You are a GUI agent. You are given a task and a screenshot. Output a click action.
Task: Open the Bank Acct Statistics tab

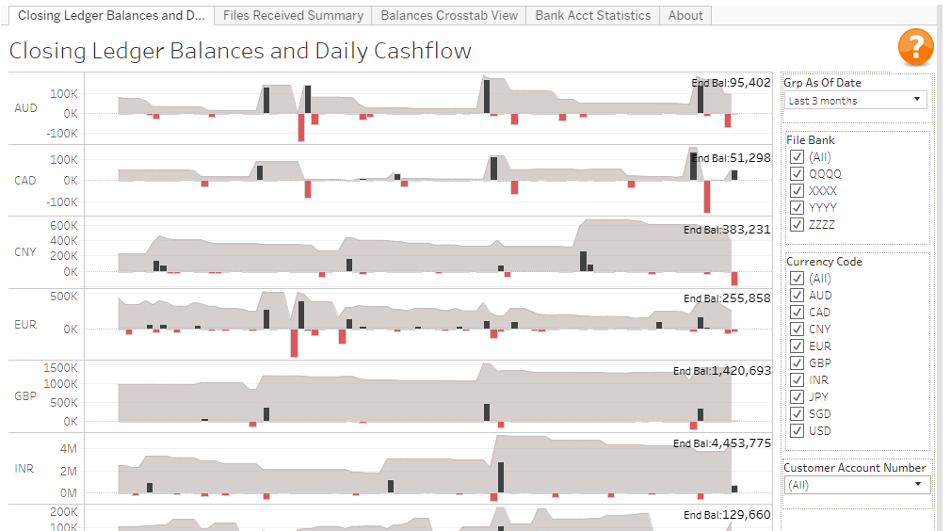click(592, 15)
